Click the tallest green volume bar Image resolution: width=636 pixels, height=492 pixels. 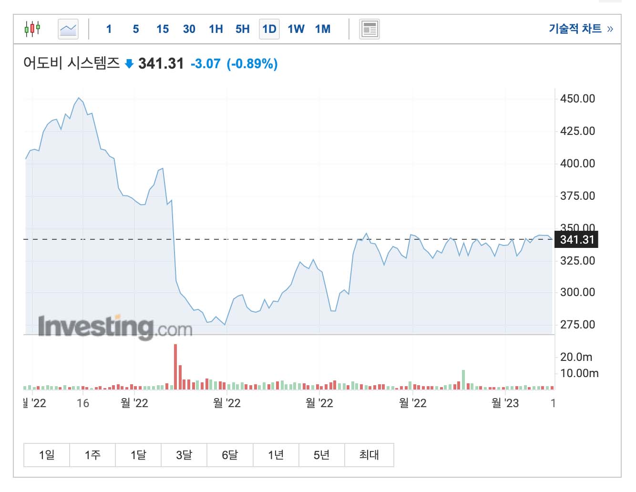[x=463, y=380]
